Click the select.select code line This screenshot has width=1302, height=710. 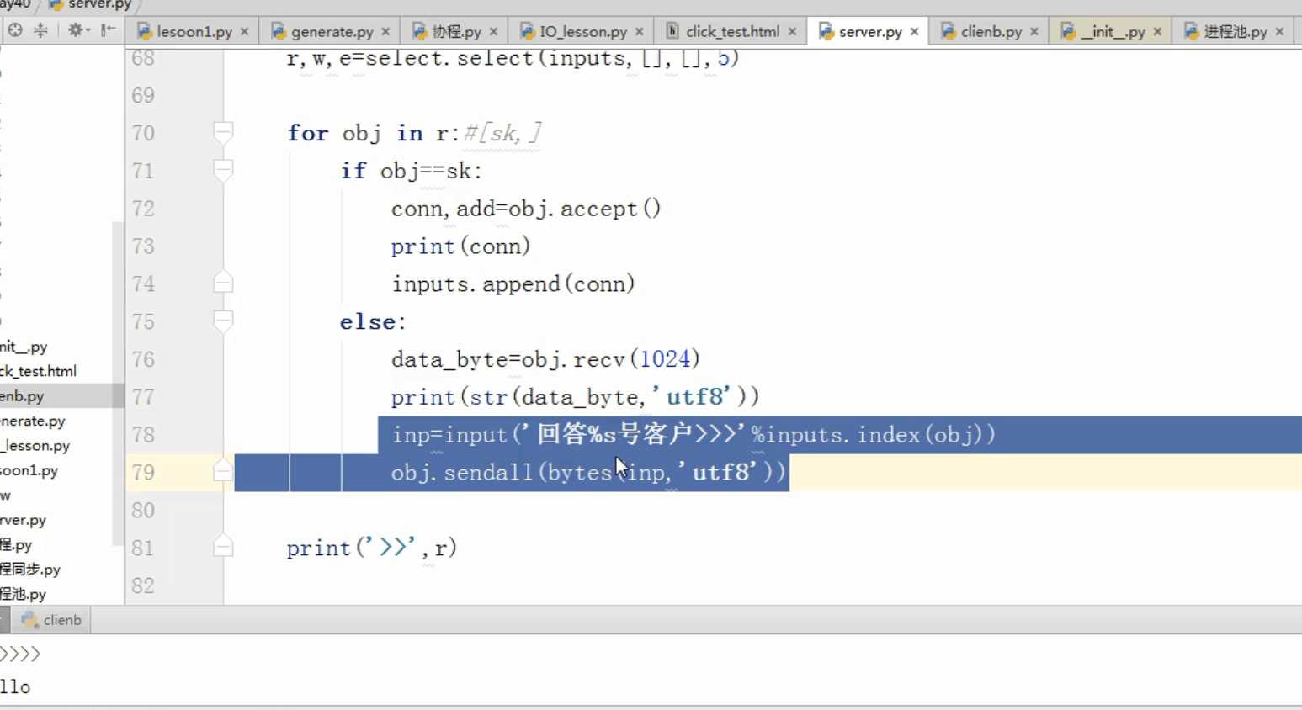(x=513, y=58)
